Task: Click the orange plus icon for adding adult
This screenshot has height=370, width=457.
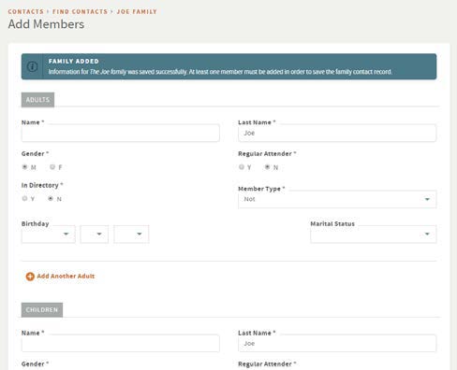Action: pos(30,277)
